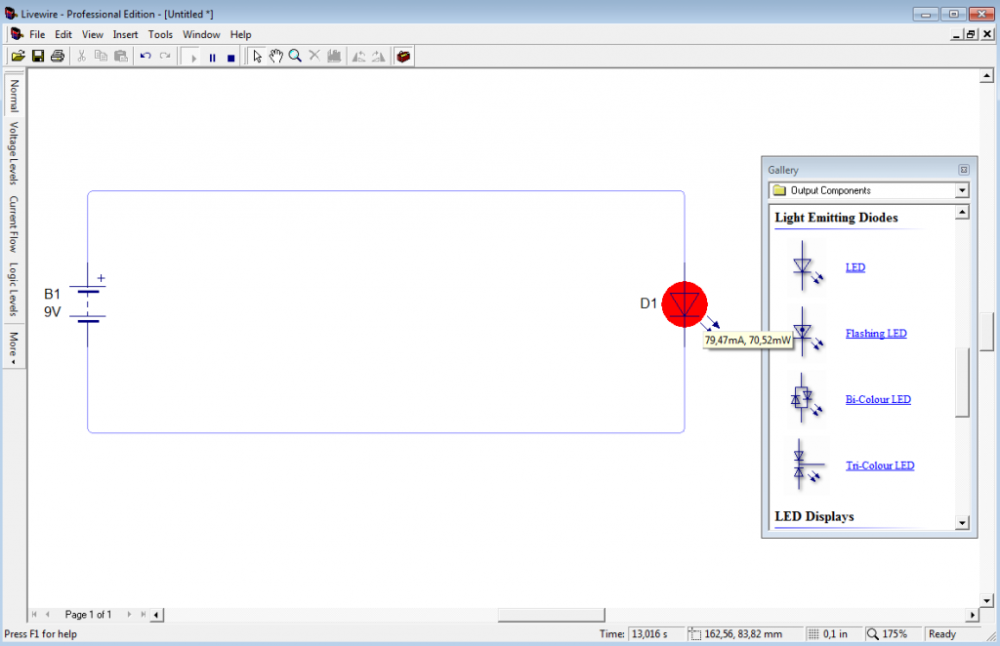The image size is (1000, 646).
Task: Pause the simulation
Action: pyautogui.click(x=212, y=56)
